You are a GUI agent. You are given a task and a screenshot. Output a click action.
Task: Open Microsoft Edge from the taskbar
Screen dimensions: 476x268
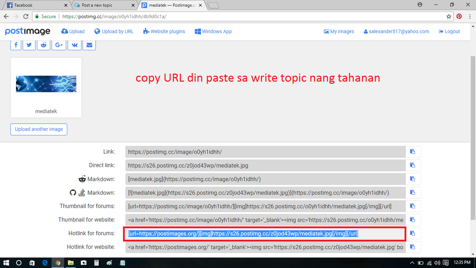45,263
